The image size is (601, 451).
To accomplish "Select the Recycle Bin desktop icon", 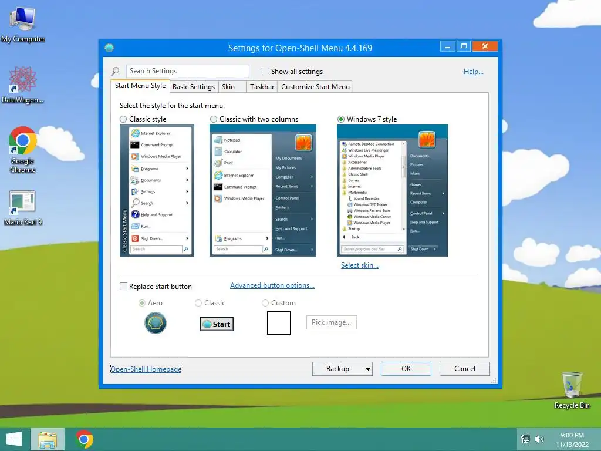I will click(572, 390).
